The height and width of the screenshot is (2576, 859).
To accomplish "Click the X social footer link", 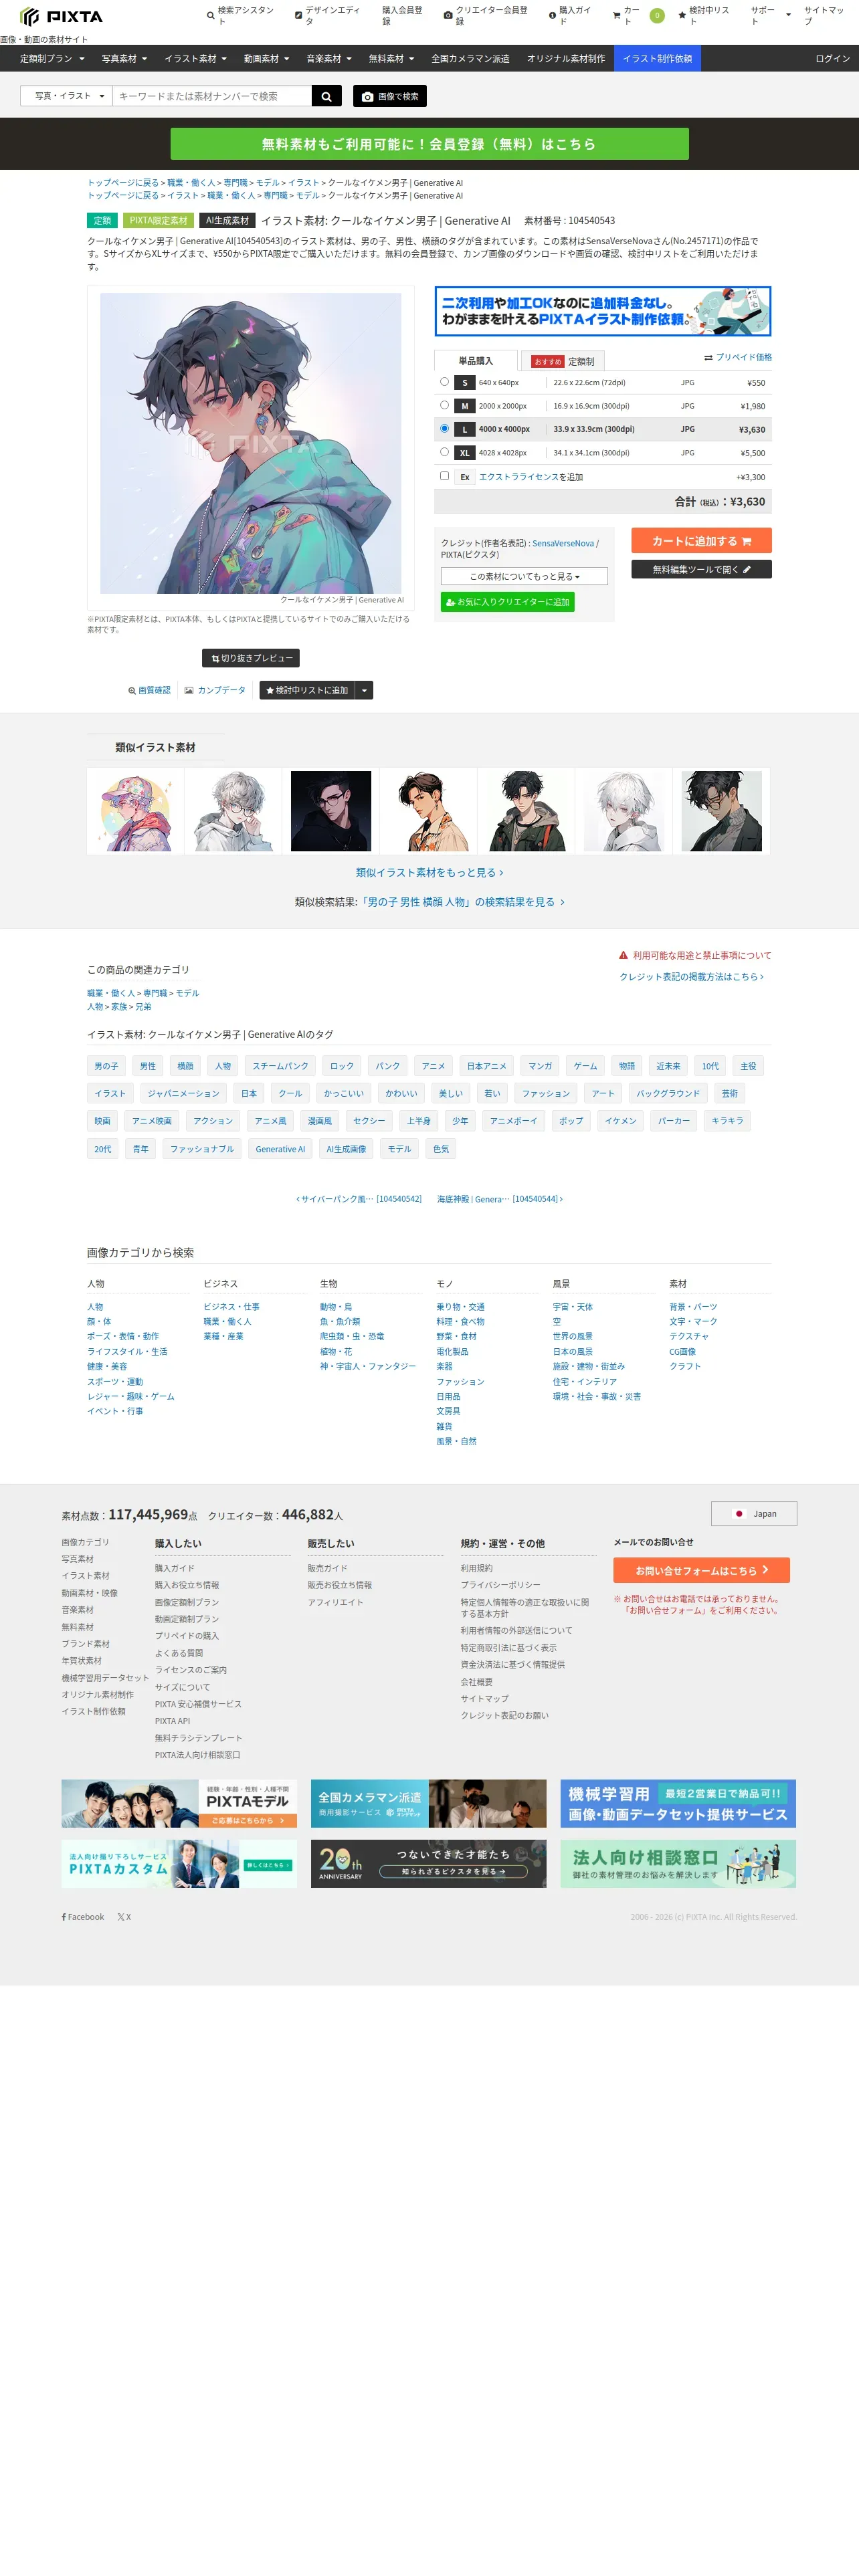I will click(x=124, y=1917).
